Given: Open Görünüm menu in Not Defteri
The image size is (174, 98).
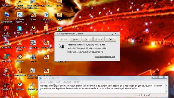Looking at the screenshot, I should point(67,82).
